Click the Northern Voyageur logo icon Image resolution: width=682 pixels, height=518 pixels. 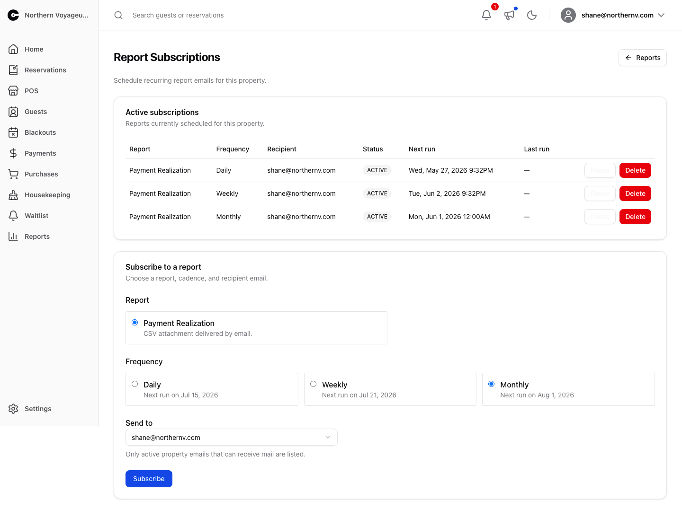click(13, 15)
